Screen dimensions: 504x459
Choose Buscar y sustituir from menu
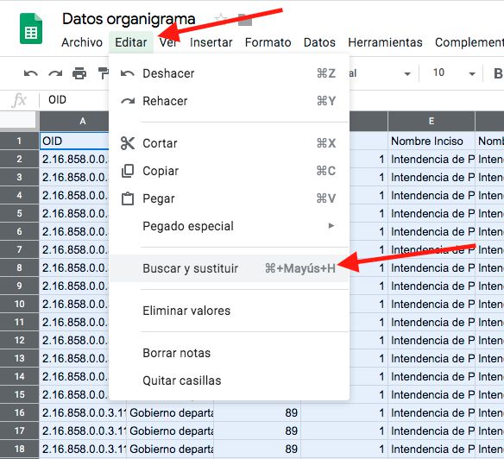point(230,268)
